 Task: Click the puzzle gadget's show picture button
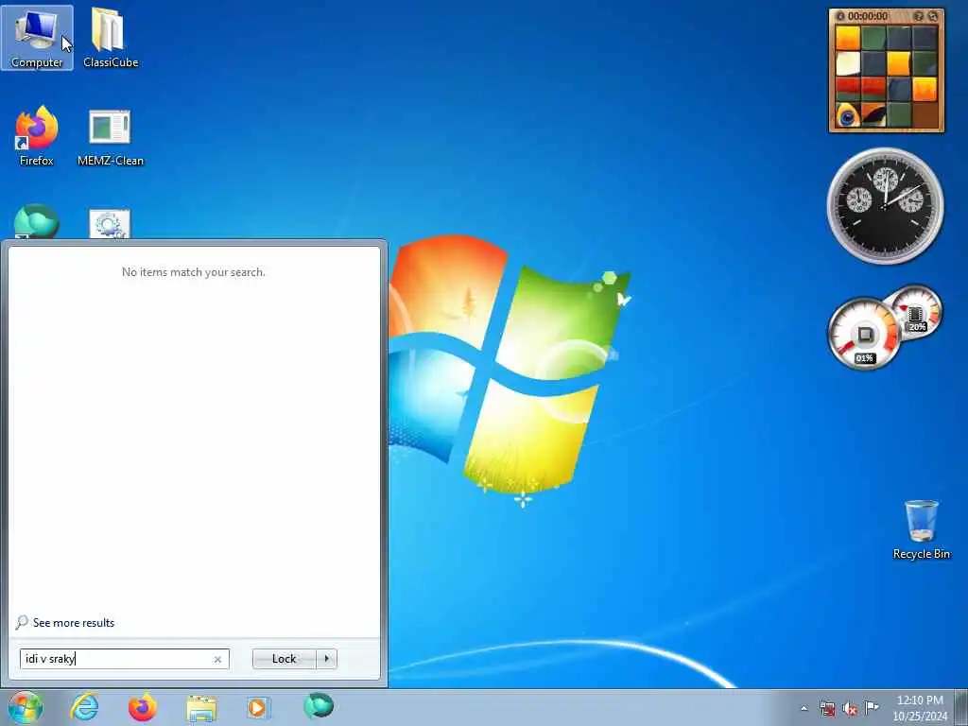click(x=918, y=16)
